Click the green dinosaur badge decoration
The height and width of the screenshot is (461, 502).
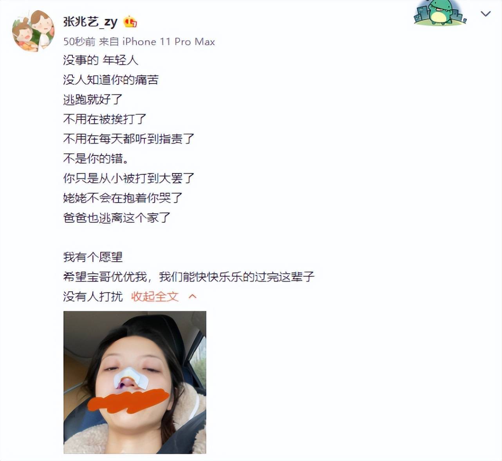[440, 13]
